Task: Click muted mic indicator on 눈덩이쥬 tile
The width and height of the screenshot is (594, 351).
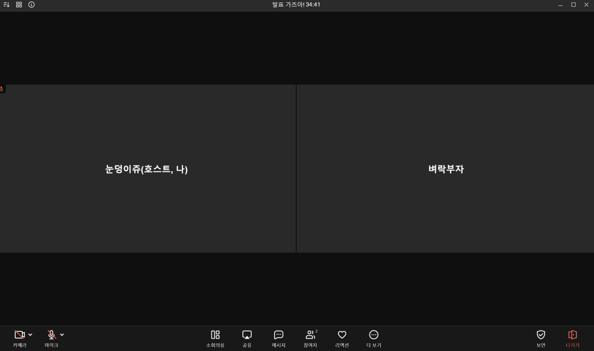Action: tap(2, 89)
